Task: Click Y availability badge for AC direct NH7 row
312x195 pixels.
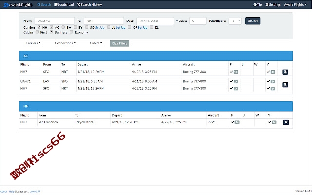Action: pos(273,72)
